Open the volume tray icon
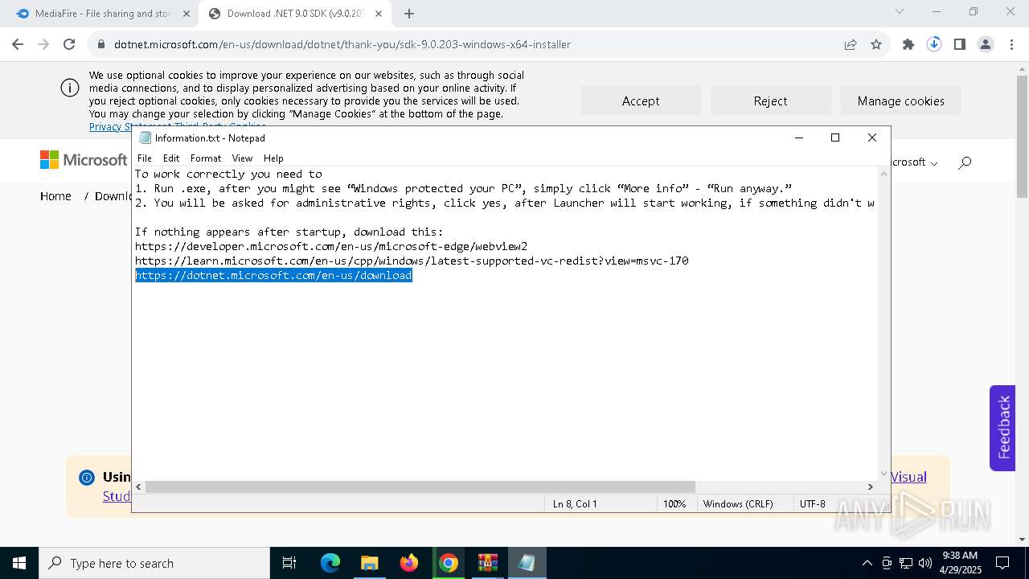1029x579 pixels. [x=925, y=563]
